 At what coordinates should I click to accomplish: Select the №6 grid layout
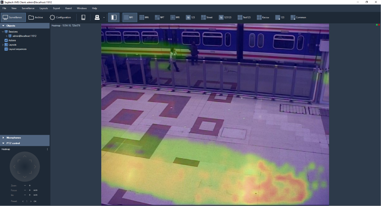[144, 18]
